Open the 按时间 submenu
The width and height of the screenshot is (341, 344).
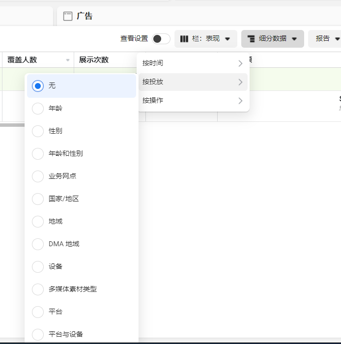tap(193, 63)
